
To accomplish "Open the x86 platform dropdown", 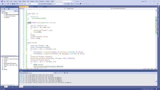I will click(x=33, y=4).
